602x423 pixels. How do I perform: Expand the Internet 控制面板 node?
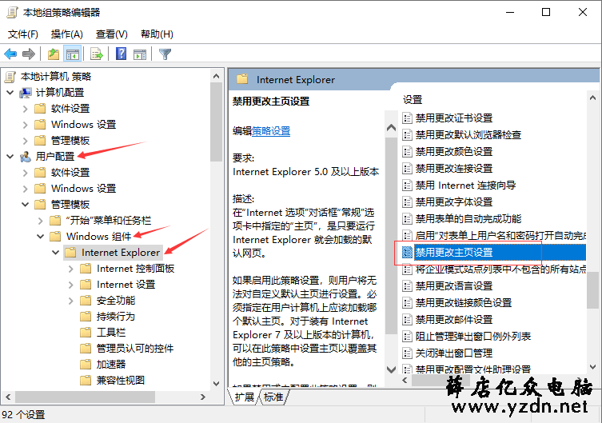(x=71, y=269)
